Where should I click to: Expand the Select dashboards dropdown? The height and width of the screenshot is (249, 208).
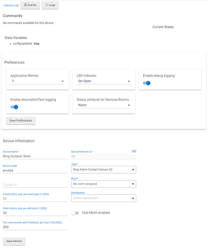point(104,198)
